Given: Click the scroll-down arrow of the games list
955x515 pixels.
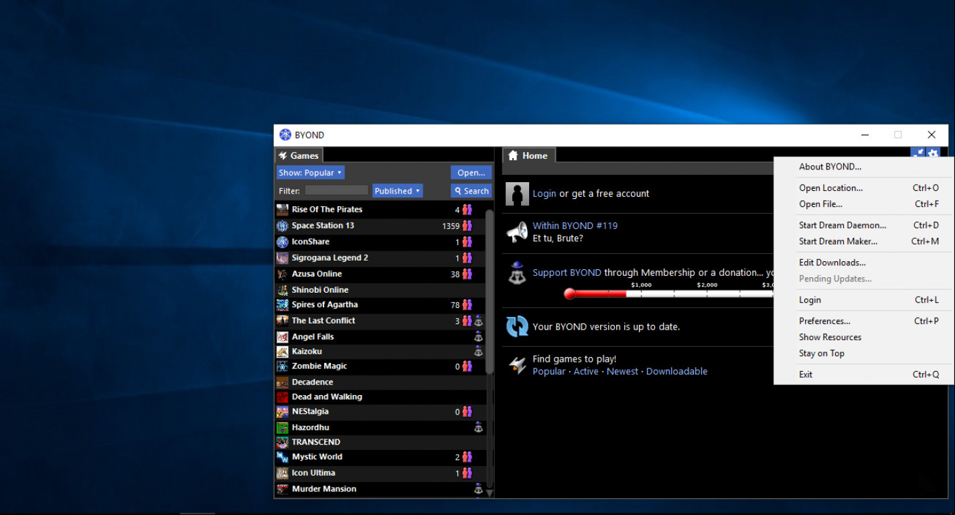Looking at the screenshot, I should (490, 492).
